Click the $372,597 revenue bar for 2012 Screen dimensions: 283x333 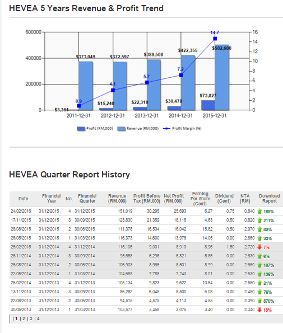pyautogui.click(x=120, y=86)
